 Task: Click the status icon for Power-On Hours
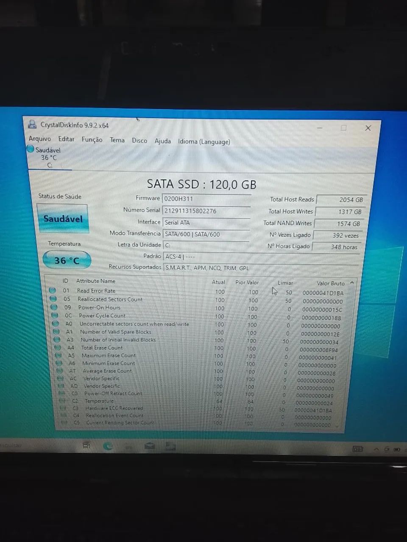[54, 307]
